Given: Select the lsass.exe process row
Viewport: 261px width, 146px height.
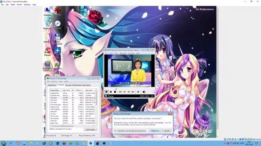Looking at the screenshot, I should (x=72, y=112).
